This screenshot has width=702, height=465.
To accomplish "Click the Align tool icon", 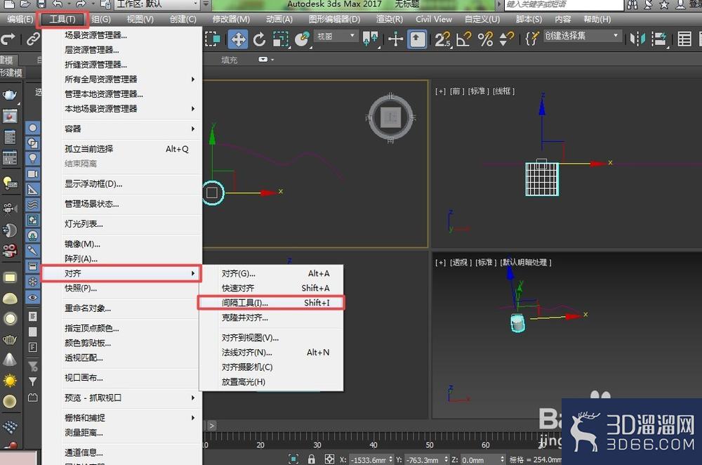I will pyautogui.click(x=659, y=39).
